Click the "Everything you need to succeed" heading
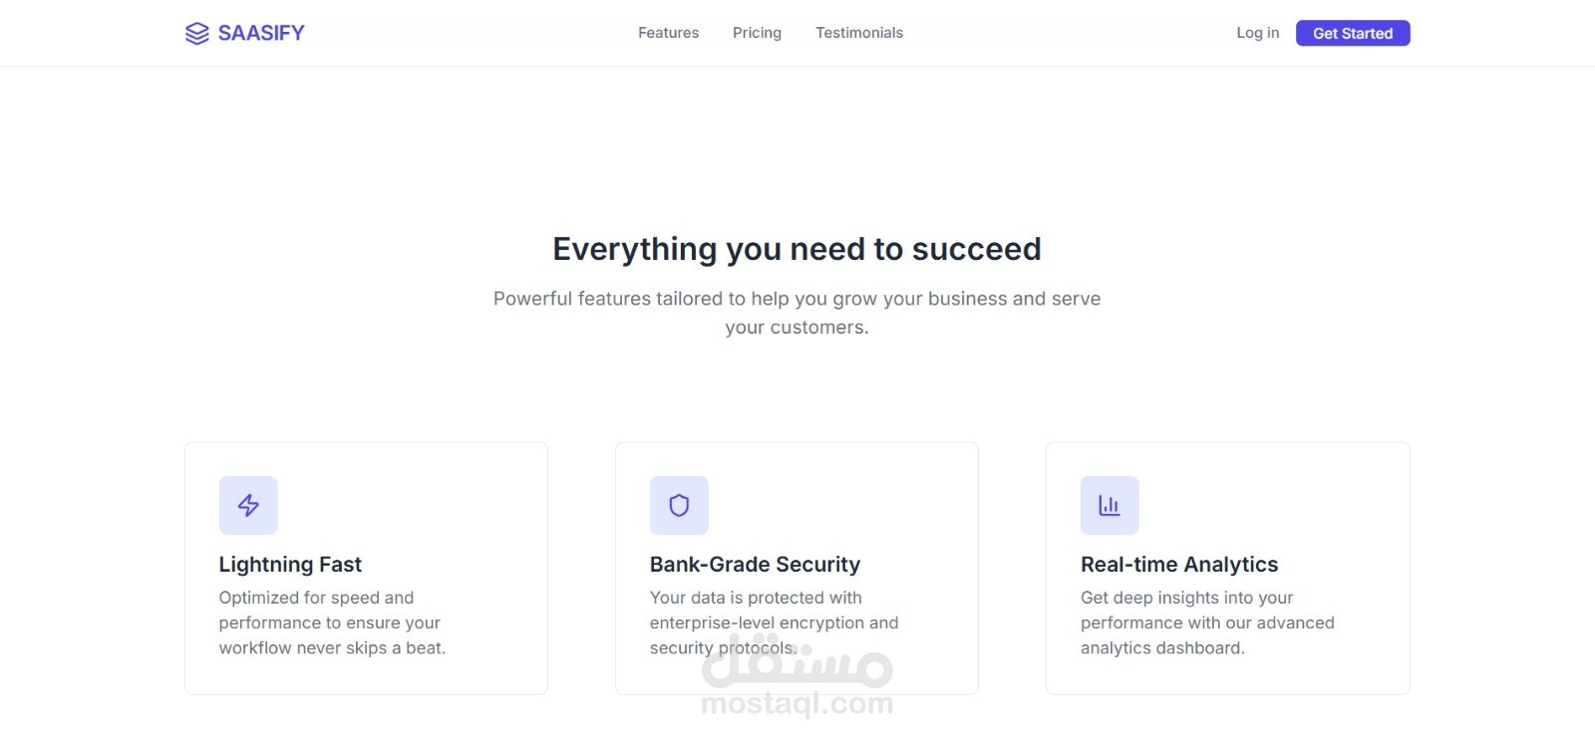The height and width of the screenshot is (735, 1595). click(797, 249)
